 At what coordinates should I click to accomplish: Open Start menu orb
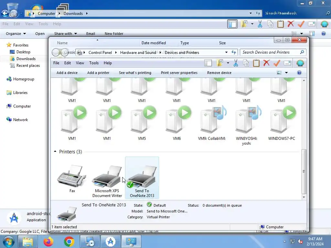[8, 242]
